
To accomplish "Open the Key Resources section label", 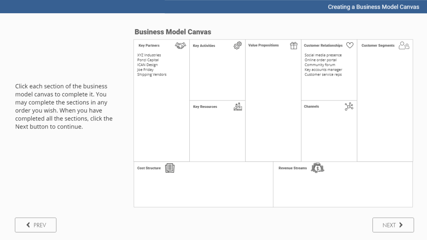I will [x=205, y=107].
